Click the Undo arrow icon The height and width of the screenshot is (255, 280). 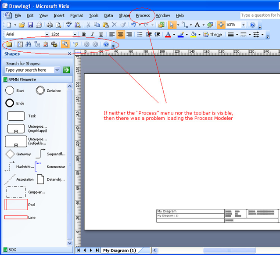tap(133, 25)
